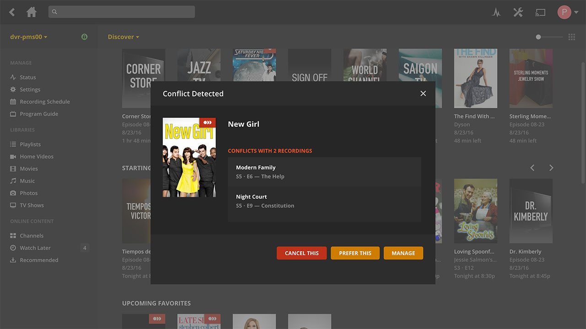Image resolution: width=586 pixels, height=329 pixels.
Task: Click the Music note icon
Action: coord(13,181)
